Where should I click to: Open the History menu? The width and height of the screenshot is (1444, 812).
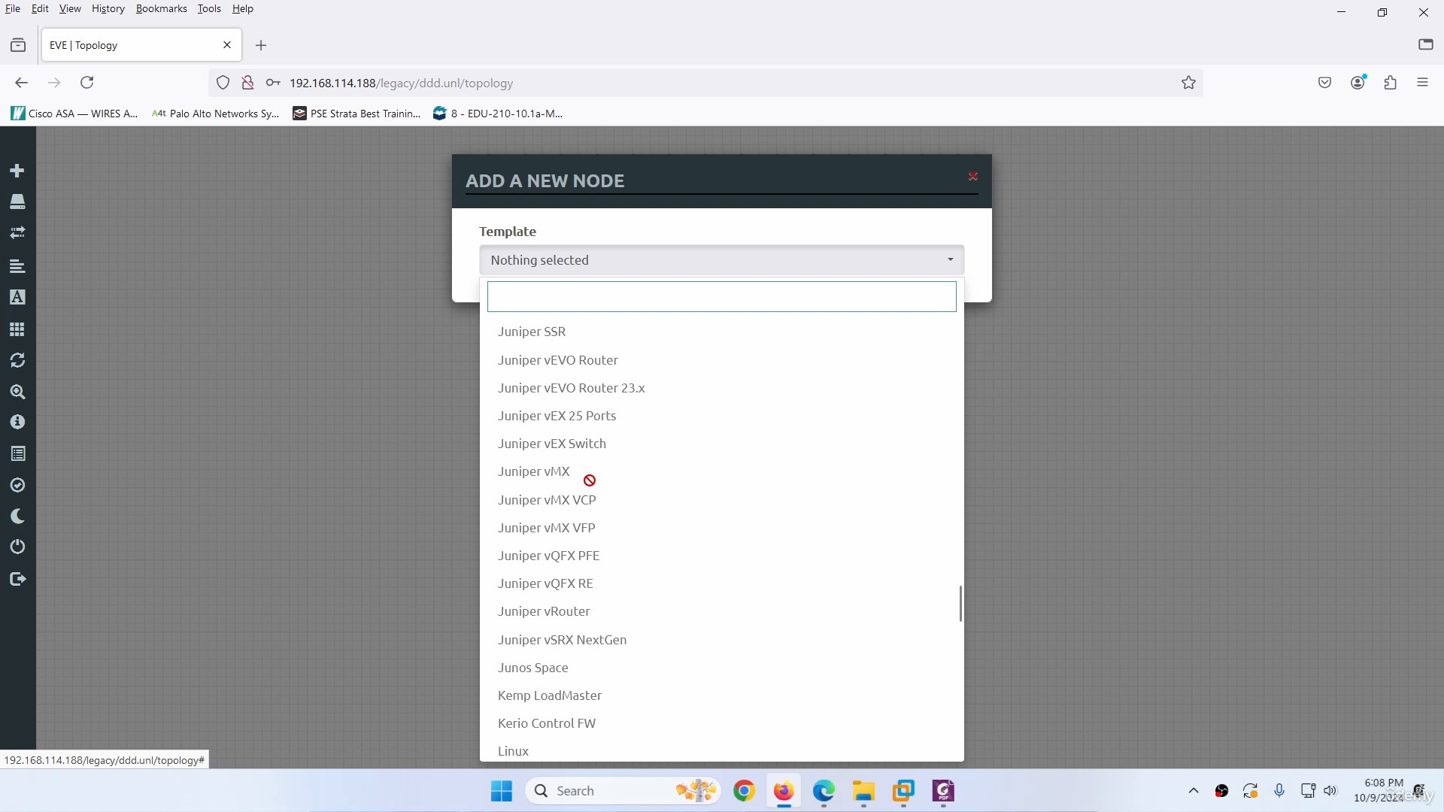coord(108,8)
